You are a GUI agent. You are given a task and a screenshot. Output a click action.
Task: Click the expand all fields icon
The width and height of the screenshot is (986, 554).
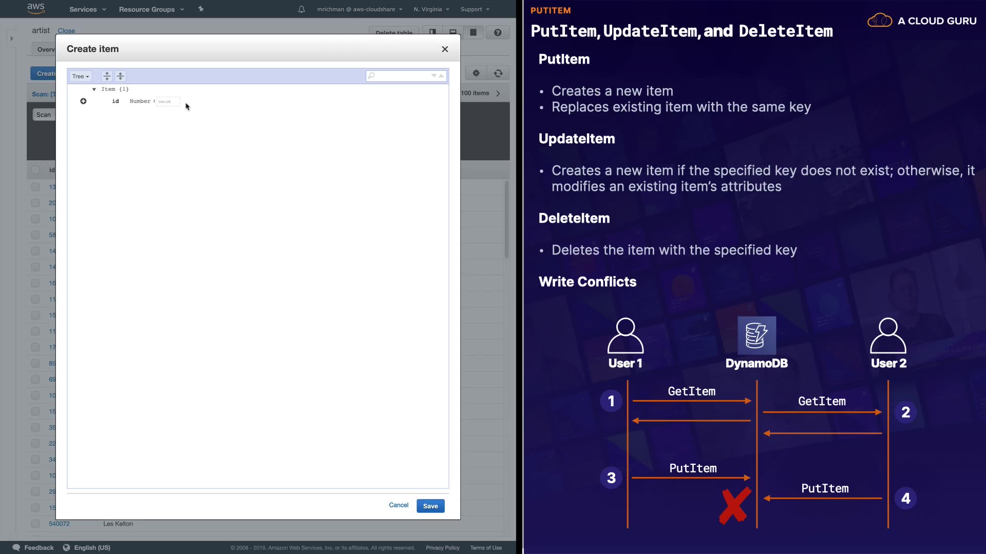tap(107, 76)
